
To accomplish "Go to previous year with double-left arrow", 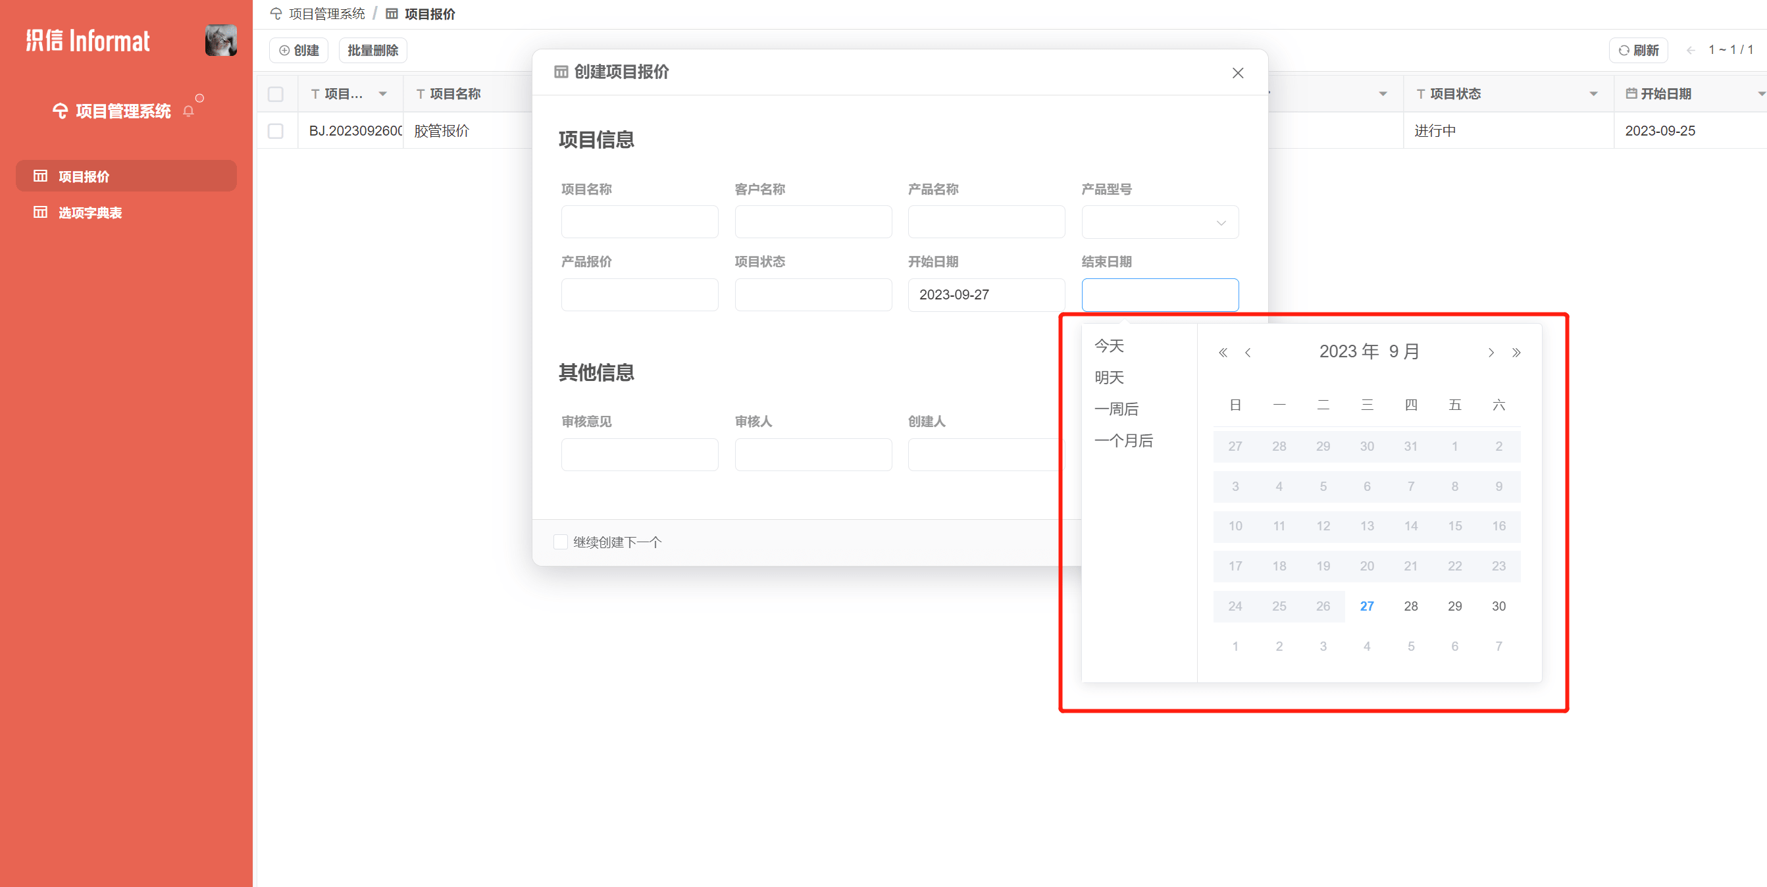I will [x=1222, y=353].
